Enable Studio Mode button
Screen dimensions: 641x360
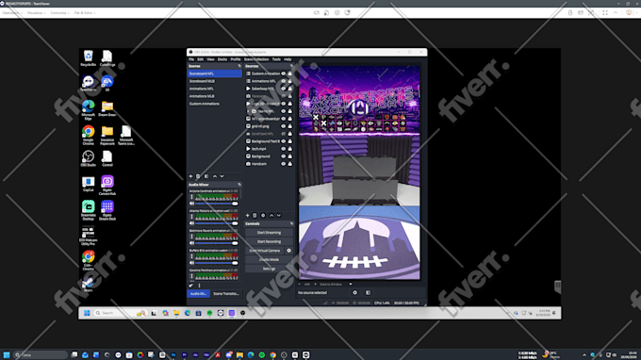coord(269,259)
